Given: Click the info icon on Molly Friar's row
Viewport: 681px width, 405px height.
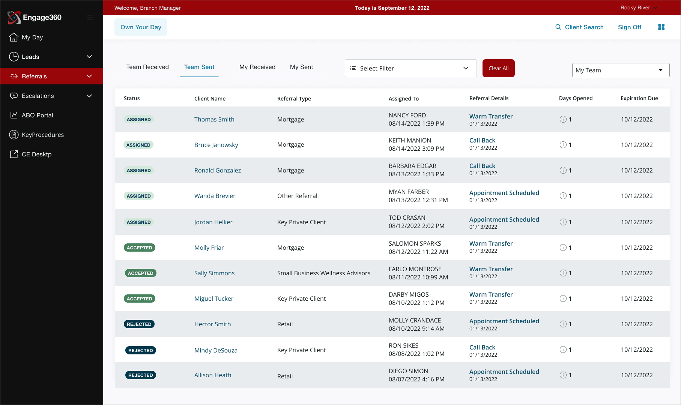Looking at the screenshot, I should 563,247.
